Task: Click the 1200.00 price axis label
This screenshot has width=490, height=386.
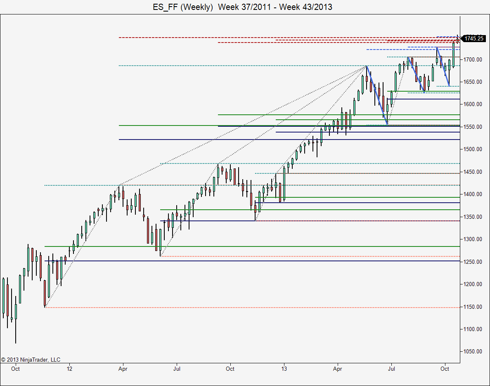Action: coord(473,284)
